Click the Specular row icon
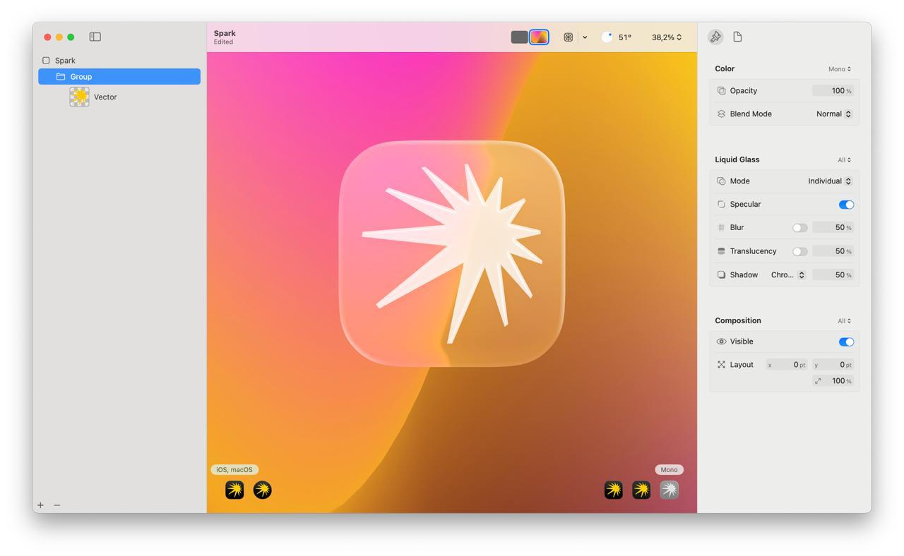The image size is (904, 556). 721,205
